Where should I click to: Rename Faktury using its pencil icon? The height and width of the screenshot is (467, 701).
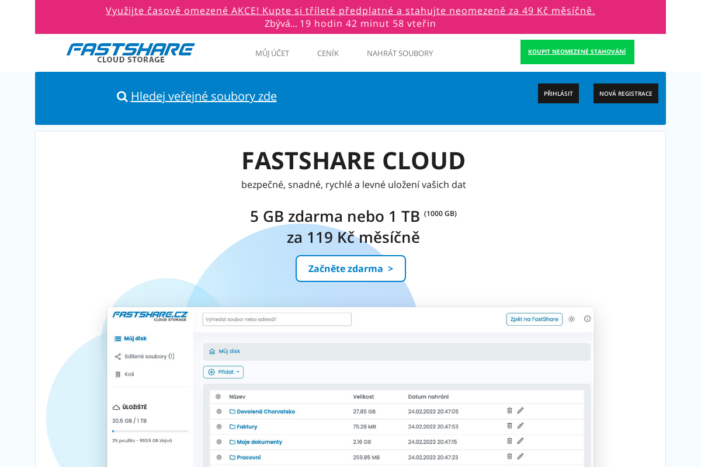click(520, 426)
